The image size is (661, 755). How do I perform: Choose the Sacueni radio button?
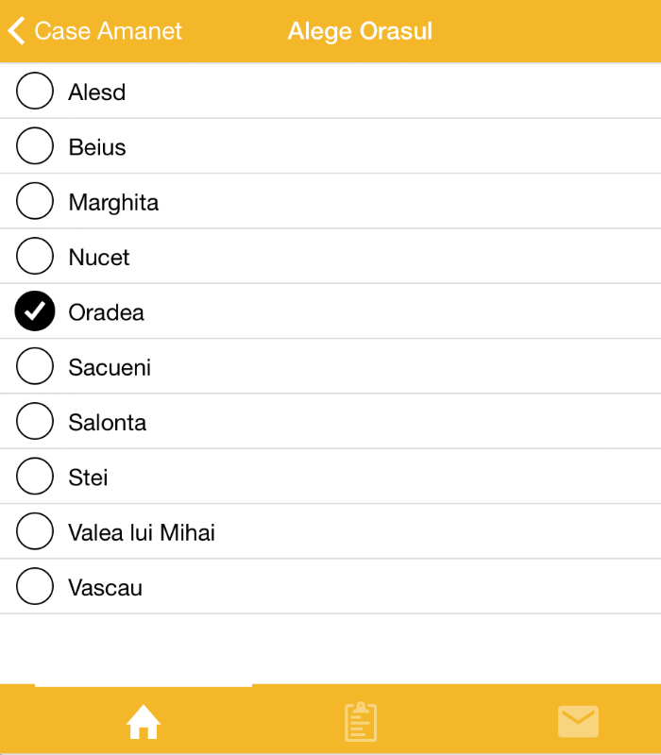(x=35, y=367)
